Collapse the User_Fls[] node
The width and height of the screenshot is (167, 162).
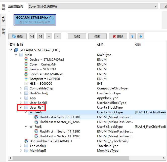[21, 108]
